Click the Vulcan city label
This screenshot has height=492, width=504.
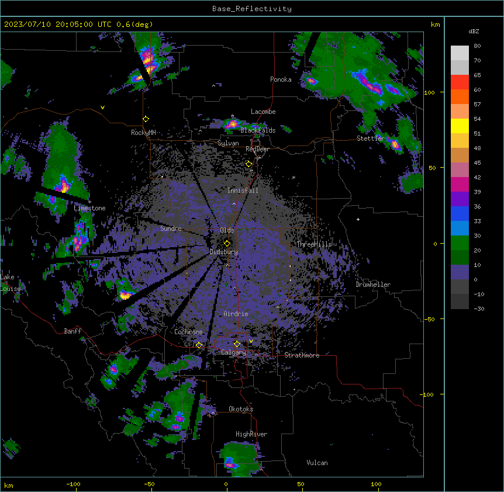317,463
